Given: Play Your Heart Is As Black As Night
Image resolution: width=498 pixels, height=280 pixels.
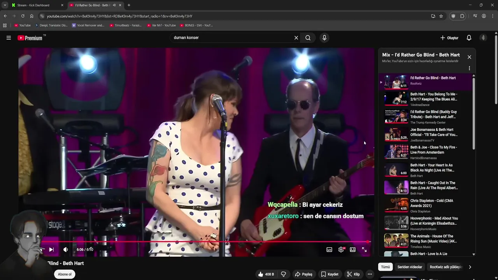Looking at the screenshot, I should 425,170.
